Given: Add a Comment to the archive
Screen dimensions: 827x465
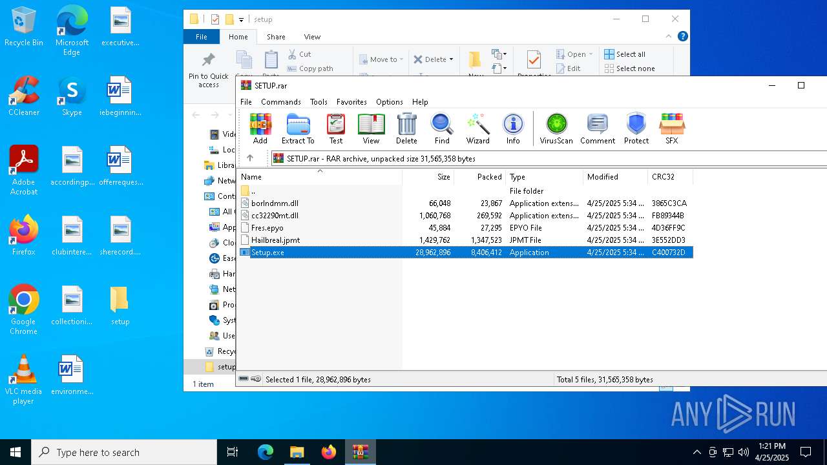Looking at the screenshot, I should pyautogui.click(x=598, y=129).
